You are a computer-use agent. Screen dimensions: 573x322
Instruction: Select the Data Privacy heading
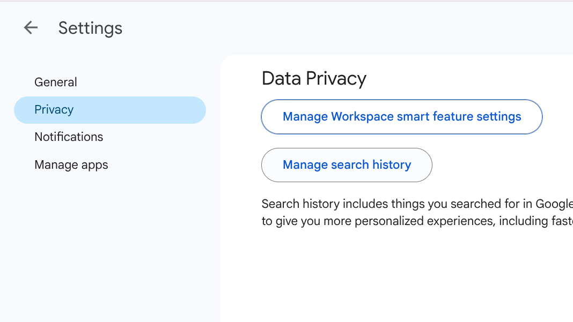(x=314, y=78)
